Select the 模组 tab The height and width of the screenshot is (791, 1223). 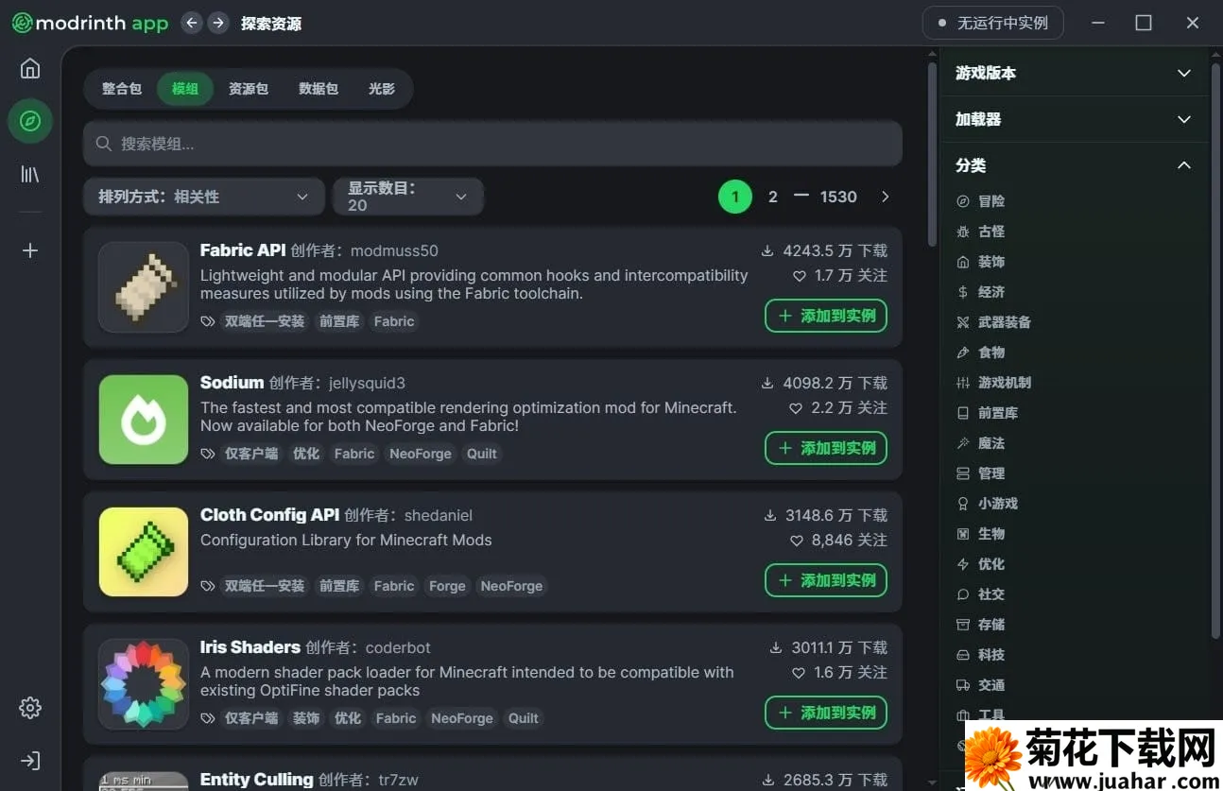(x=185, y=89)
